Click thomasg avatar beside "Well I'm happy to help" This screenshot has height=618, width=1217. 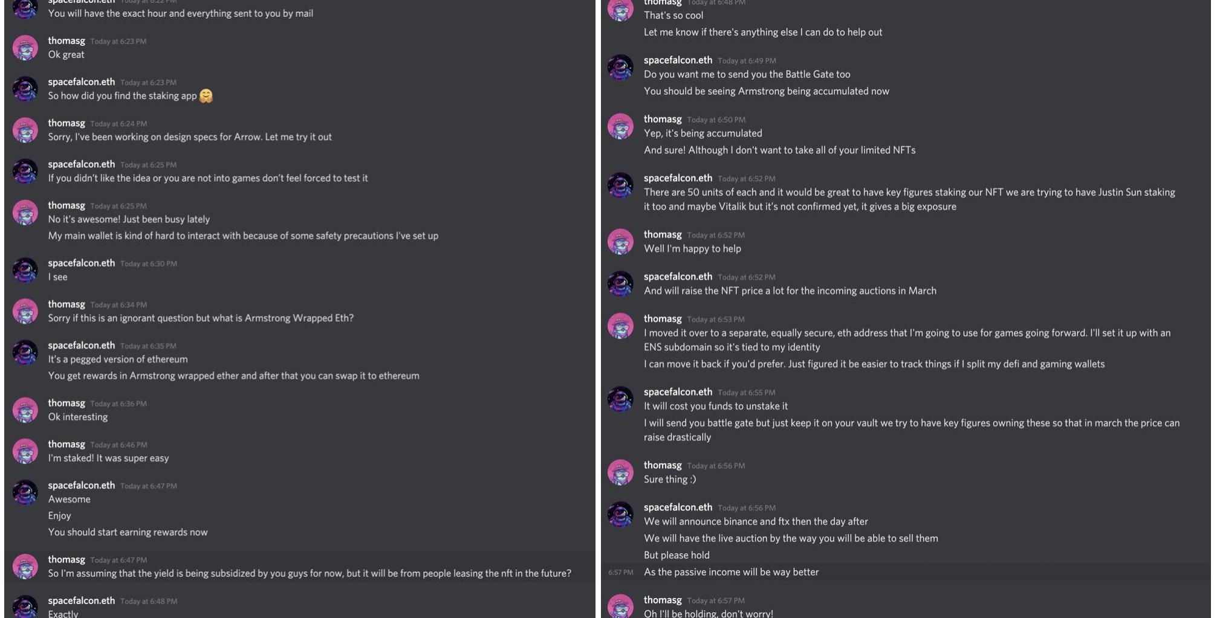click(x=620, y=242)
